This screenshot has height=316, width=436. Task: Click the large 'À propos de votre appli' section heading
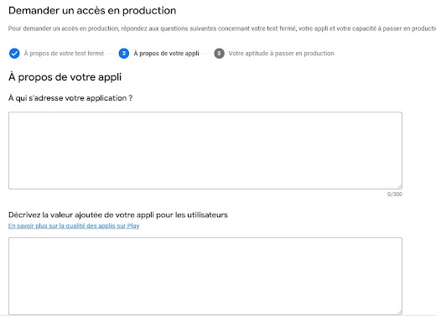[65, 77]
